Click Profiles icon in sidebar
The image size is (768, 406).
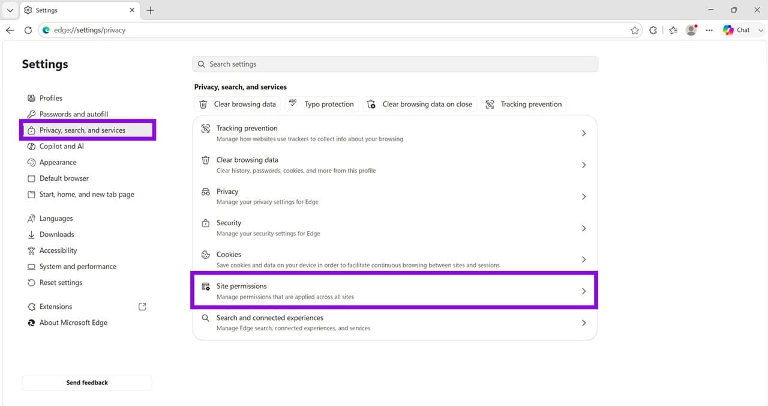(32, 98)
